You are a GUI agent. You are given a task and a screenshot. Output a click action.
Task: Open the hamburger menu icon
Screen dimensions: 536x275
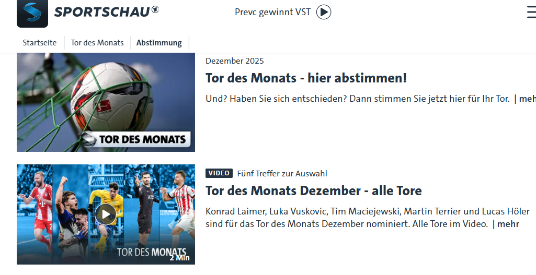click(531, 13)
